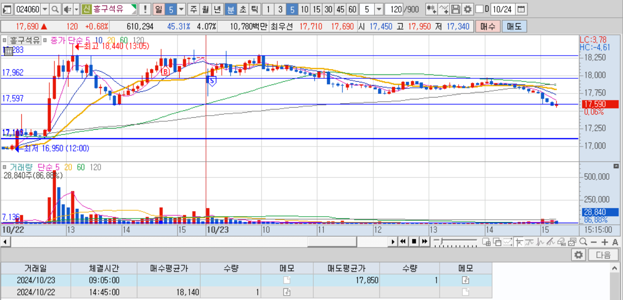The image size is (623, 300).
Task: Choose the 10-minute interval button
Action: click(304, 9)
